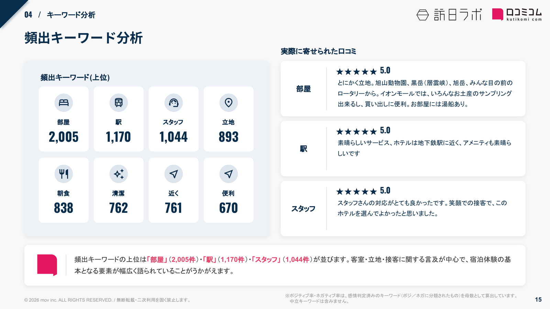The width and height of the screenshot is (550, 309).
Task: Click the 便利 keyword label in the grid
Action: [x=229, y=193]
